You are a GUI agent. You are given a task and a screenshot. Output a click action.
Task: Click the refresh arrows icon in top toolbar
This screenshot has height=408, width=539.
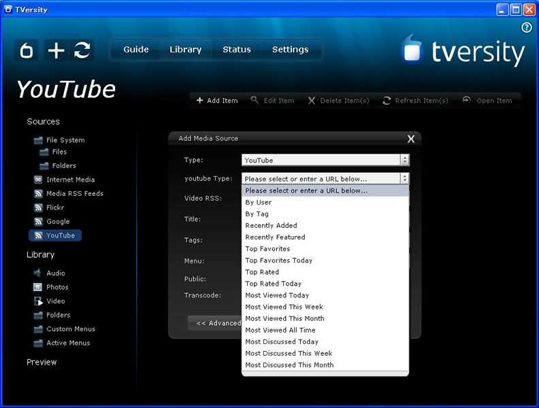coord(82,50)
